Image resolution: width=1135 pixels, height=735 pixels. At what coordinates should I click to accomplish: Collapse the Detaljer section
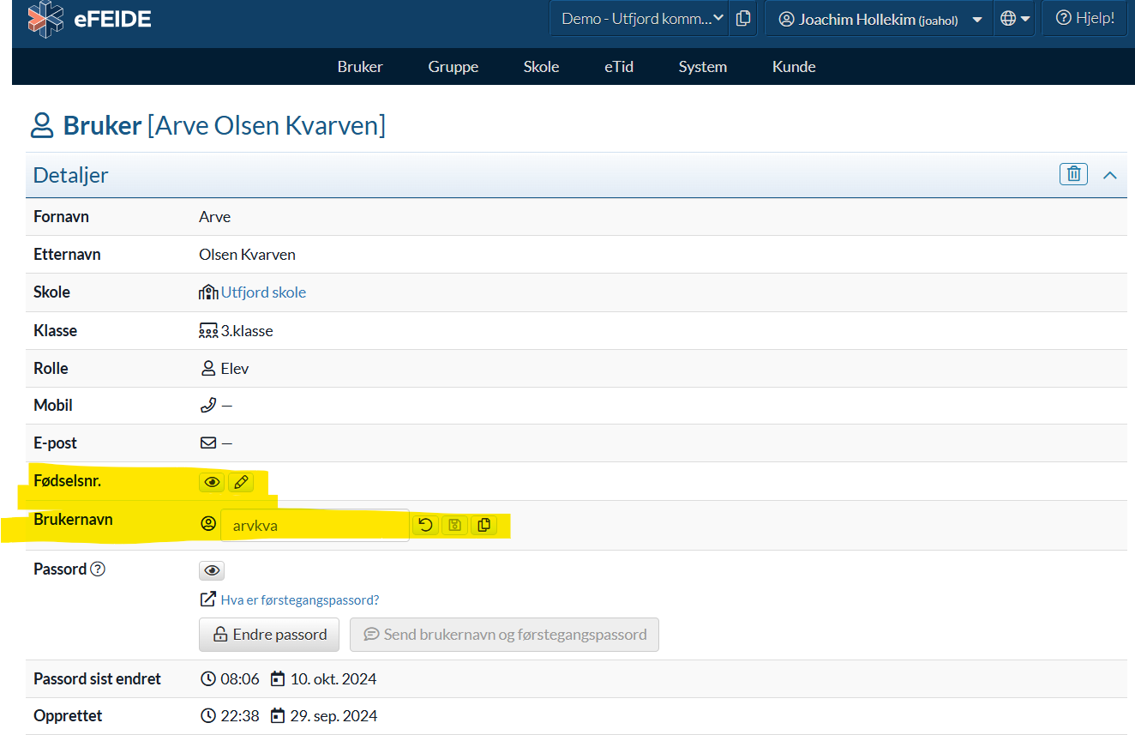point(1109,175)
